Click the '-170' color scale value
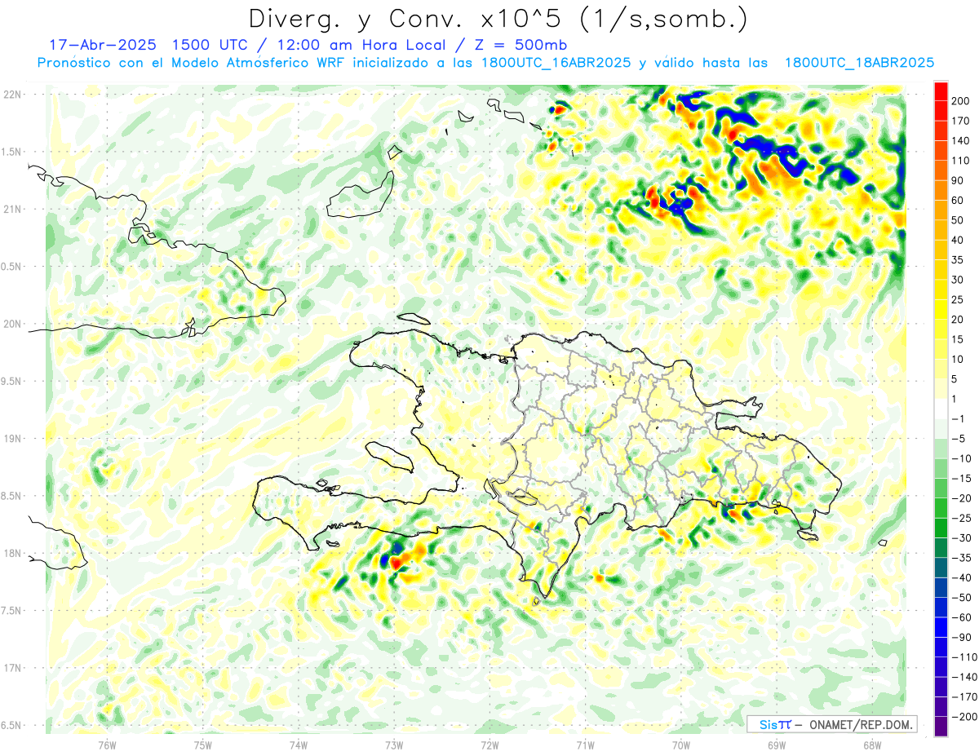 click(x=964, y=697)
